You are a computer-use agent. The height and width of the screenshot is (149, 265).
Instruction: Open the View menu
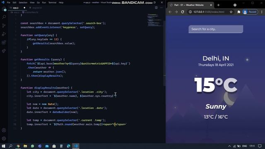point(32,2)
